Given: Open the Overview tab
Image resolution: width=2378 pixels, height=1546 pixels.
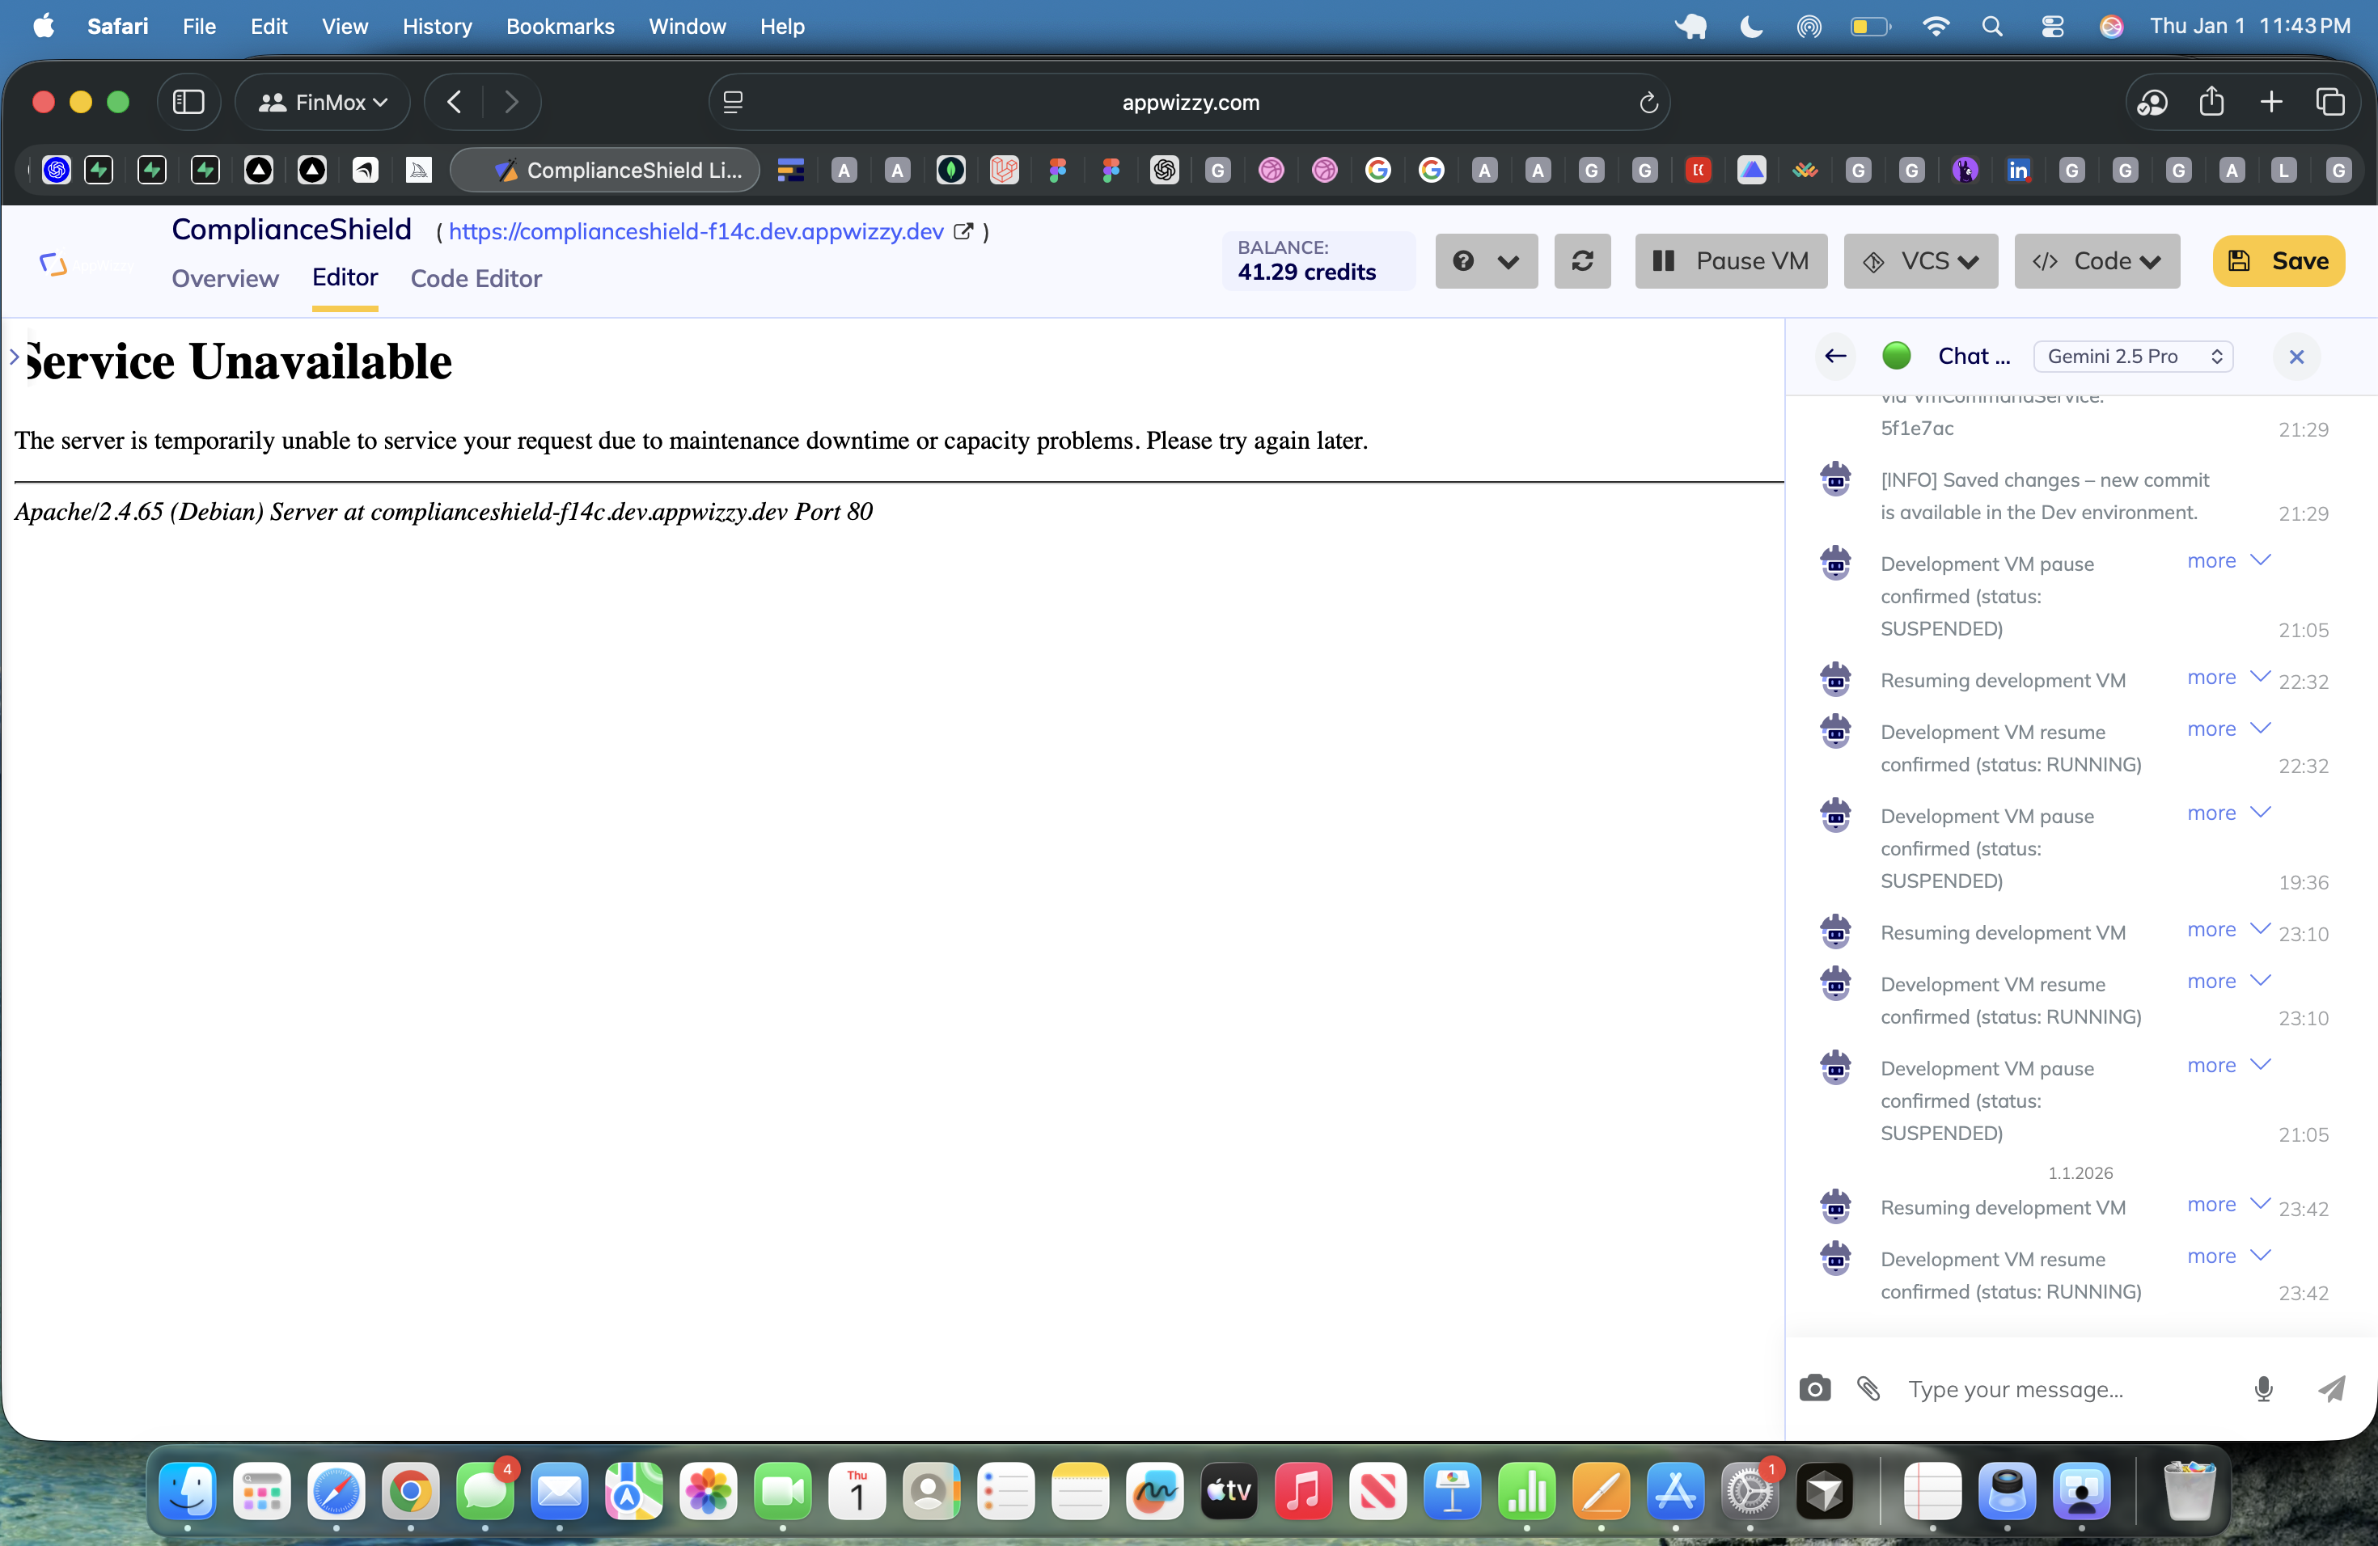Looking at the screenshot, I should pos(225,279).
